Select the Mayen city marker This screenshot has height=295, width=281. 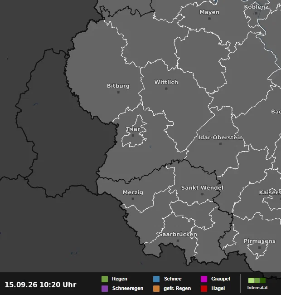[209, 19]
